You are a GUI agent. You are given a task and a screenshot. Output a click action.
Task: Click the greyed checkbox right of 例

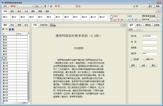click(x=141, y=6)
